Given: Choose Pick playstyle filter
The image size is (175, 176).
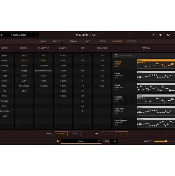Looking at the screenshot, I should [x=44, y=56].
